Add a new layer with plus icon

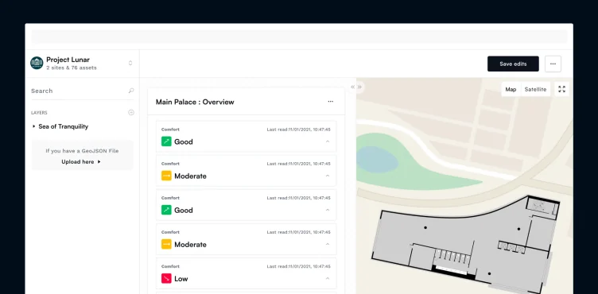pos(131,113)
